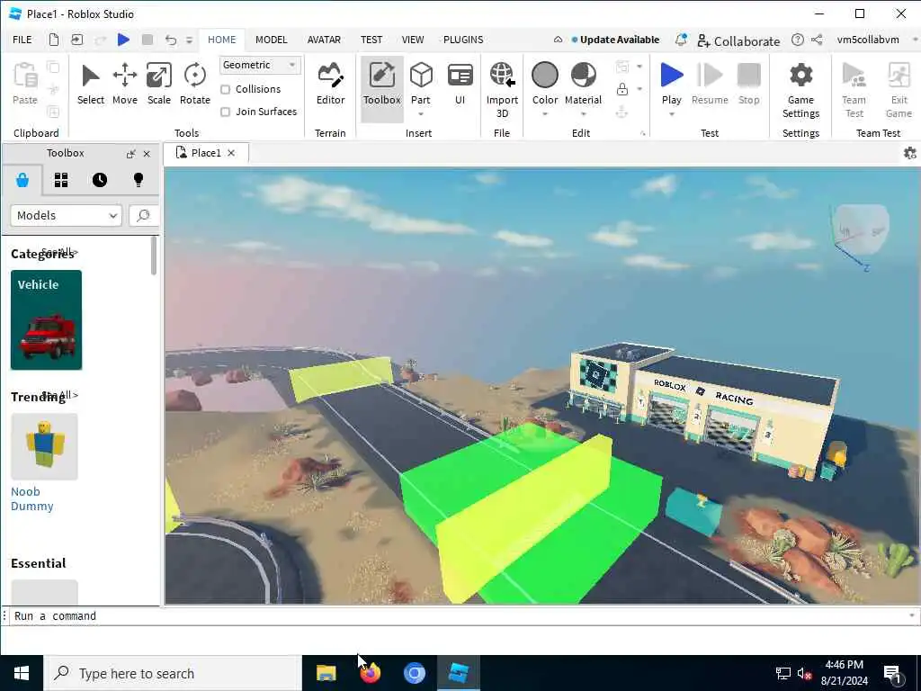
Task: Expand the command bar history dropdown
Action: tap(912, 615)
